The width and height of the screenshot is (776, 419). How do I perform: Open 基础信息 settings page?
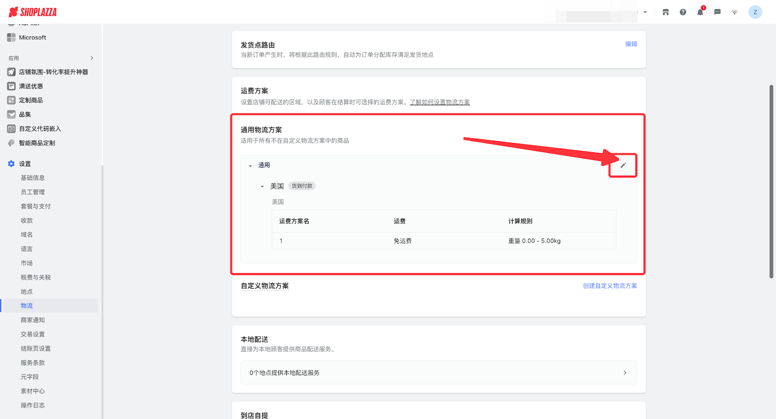click(32, 178)
